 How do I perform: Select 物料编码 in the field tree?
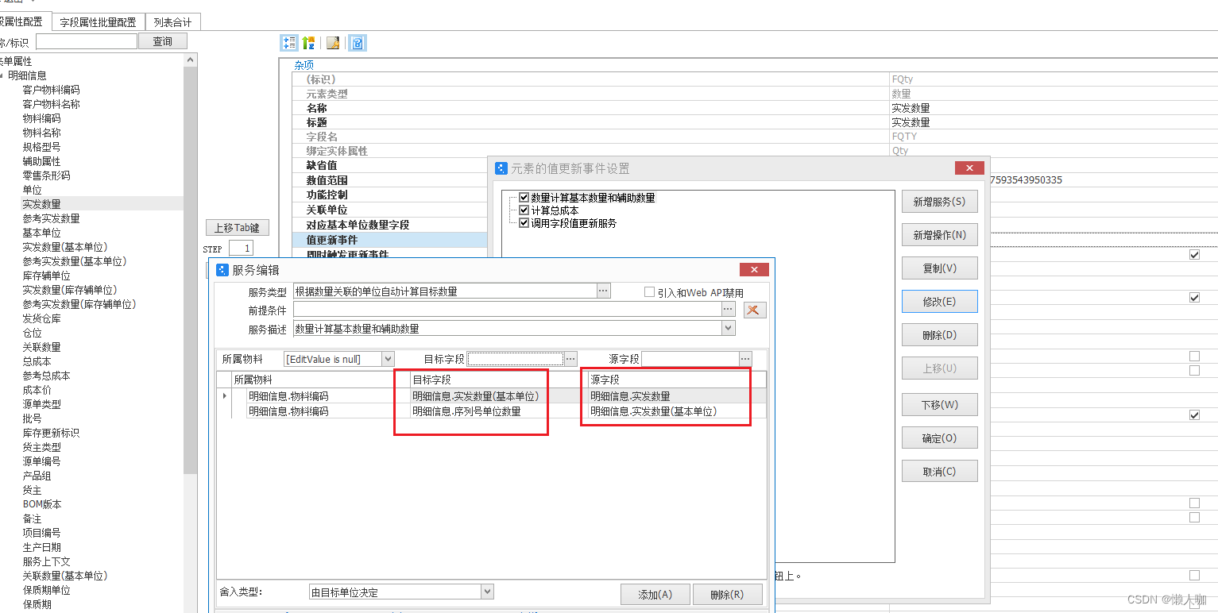41,118
